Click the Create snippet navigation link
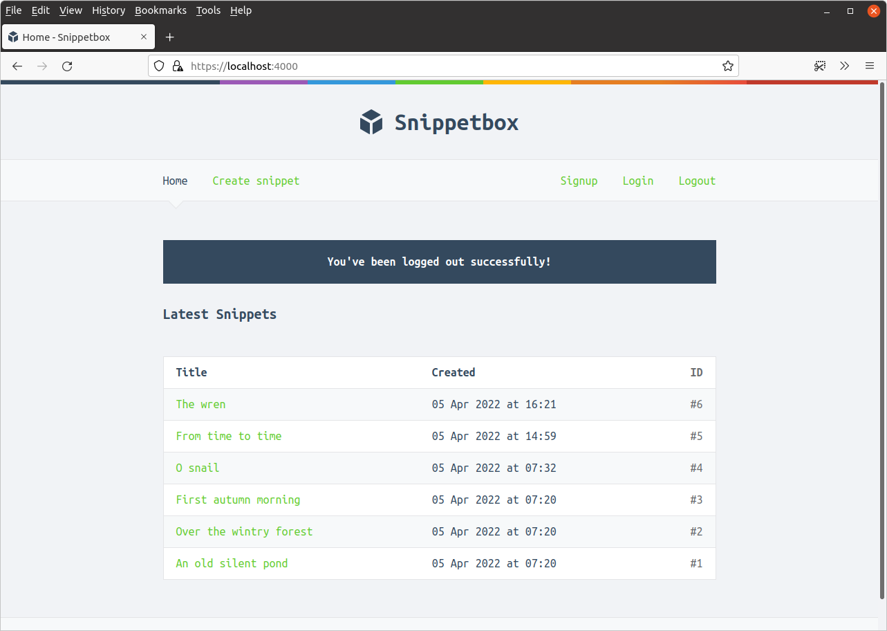Image resolution: width=887 pixels, height=631 pixels. point(256,181)
